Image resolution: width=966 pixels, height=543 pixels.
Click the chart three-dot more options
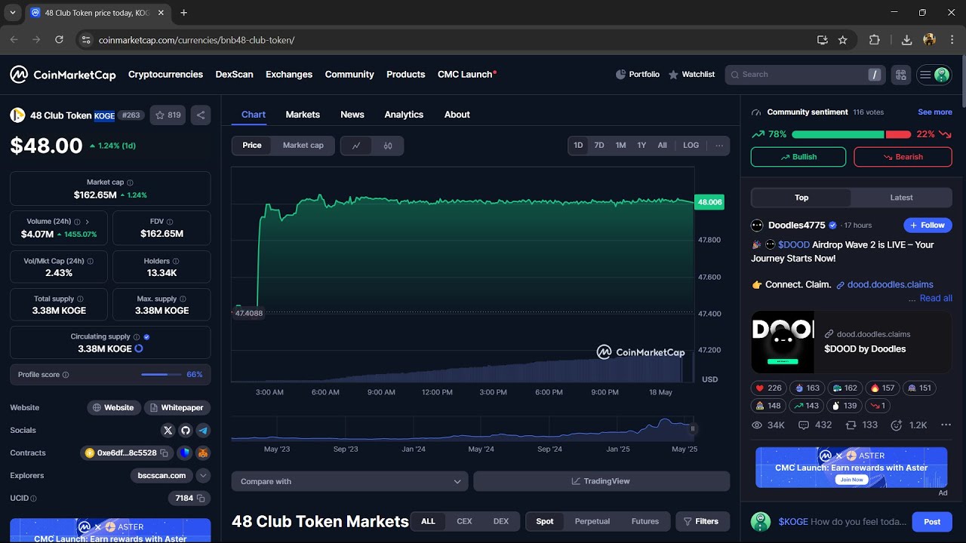click(x=719, y=146)
